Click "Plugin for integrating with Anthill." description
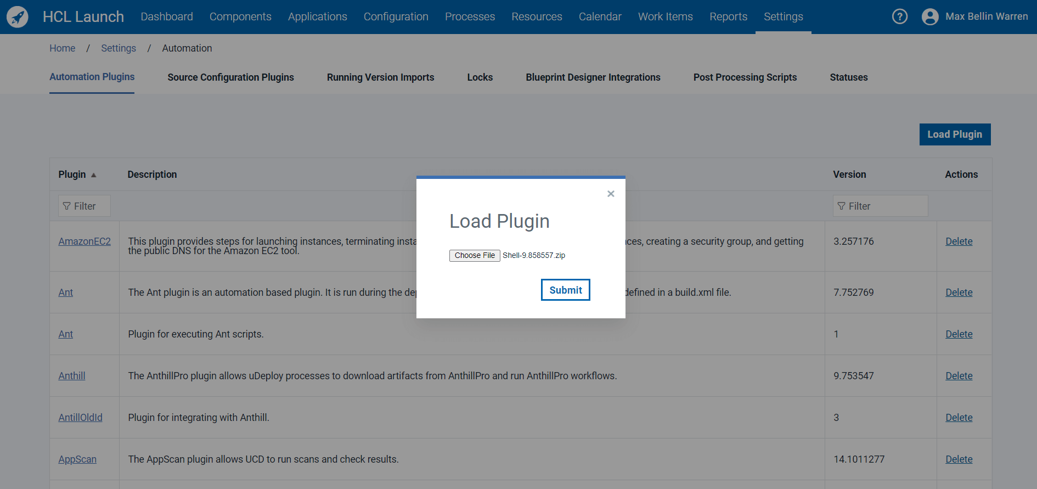The image size is (1037, 489). coord(199,418)
